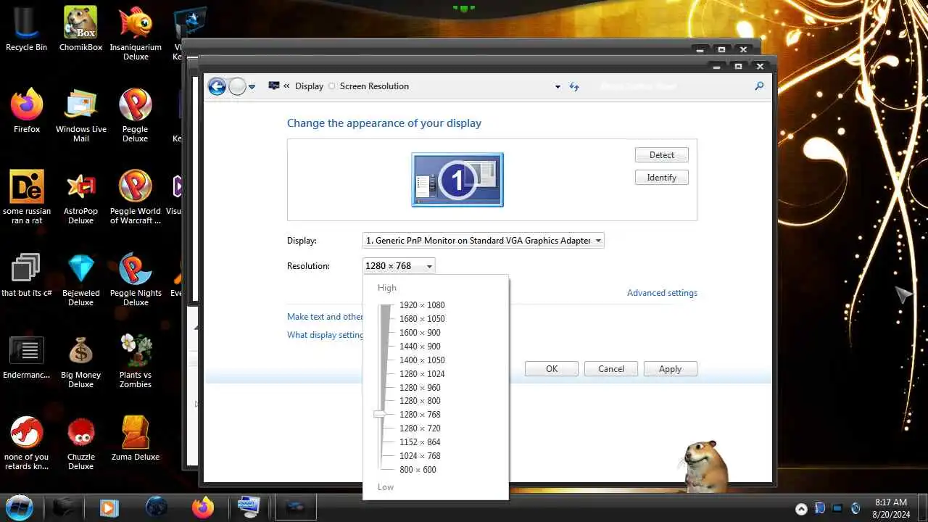Open 'What display settings' help link
The image size is (928, 522).
coord(326,335)
